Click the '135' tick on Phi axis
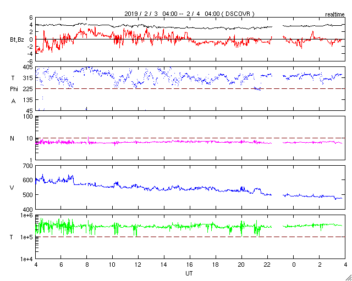 tap(28, 100)
